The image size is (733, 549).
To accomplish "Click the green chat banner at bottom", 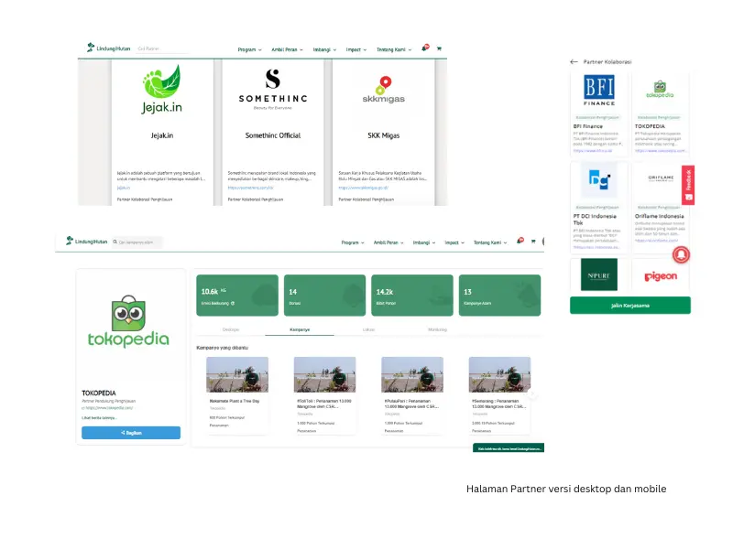I will point(509,448).
